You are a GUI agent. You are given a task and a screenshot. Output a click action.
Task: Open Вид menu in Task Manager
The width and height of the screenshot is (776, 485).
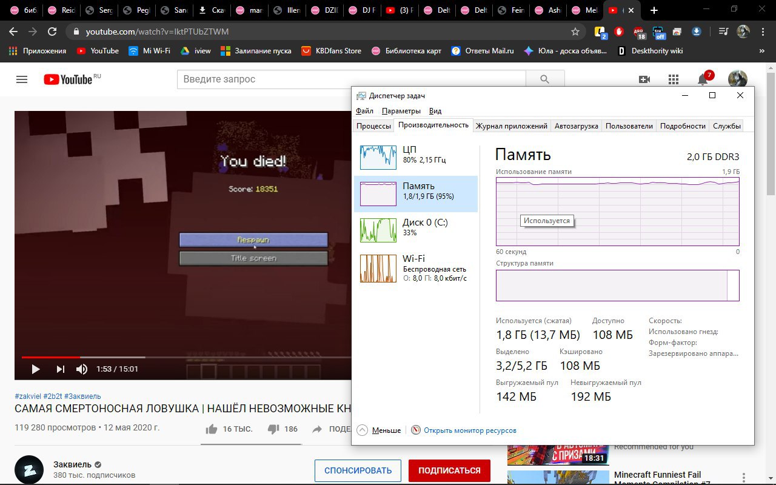pyautogui.click(x=435, y=111)
